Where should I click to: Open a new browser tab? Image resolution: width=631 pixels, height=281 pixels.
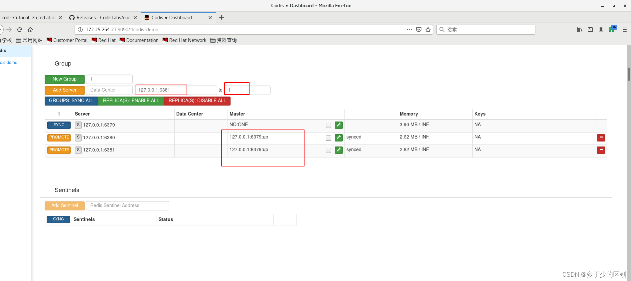[x=222, y=18]
